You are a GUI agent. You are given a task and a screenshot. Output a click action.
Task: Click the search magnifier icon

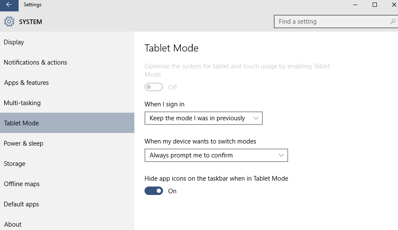(x=392, y=22)
